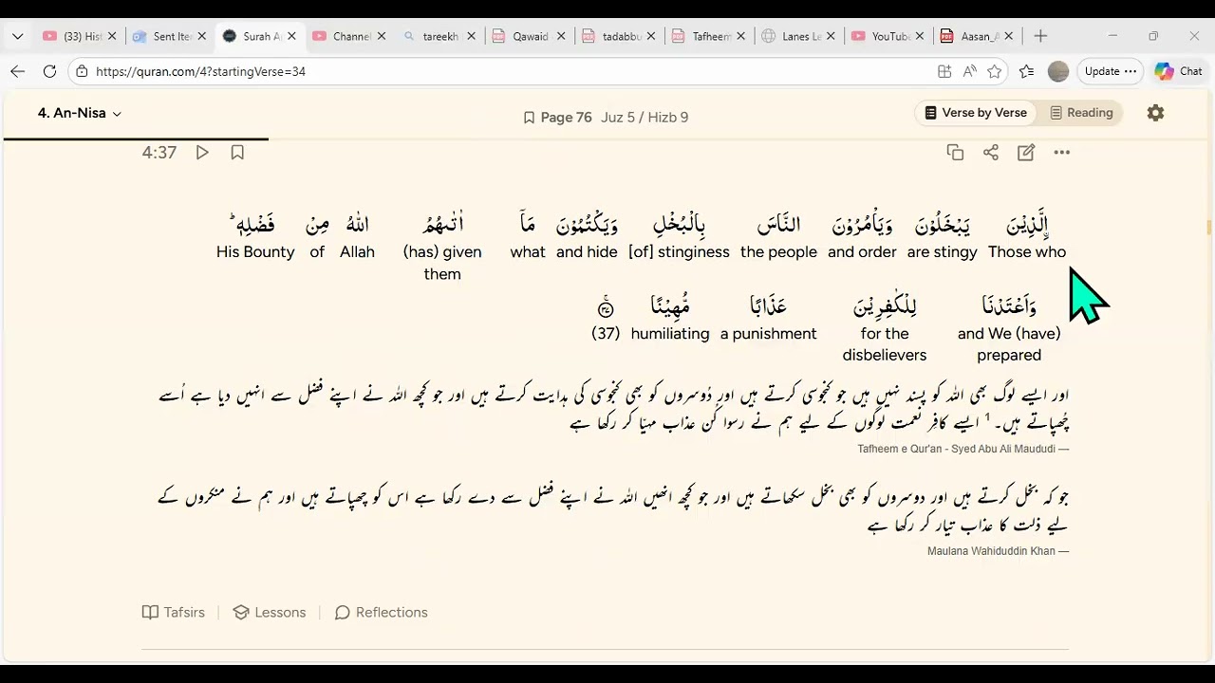Activate Read aloud icon
The height and width of the screenshot is (683, 1215).
click(x=969, y=71)
